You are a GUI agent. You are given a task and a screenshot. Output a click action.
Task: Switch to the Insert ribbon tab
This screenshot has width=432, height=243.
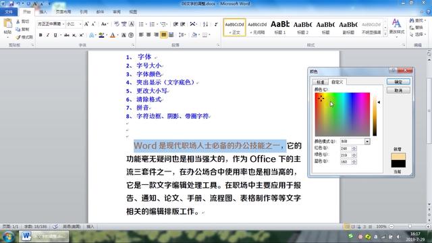coord(43,12)
